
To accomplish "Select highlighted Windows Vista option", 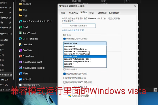I will click(85, 56).
